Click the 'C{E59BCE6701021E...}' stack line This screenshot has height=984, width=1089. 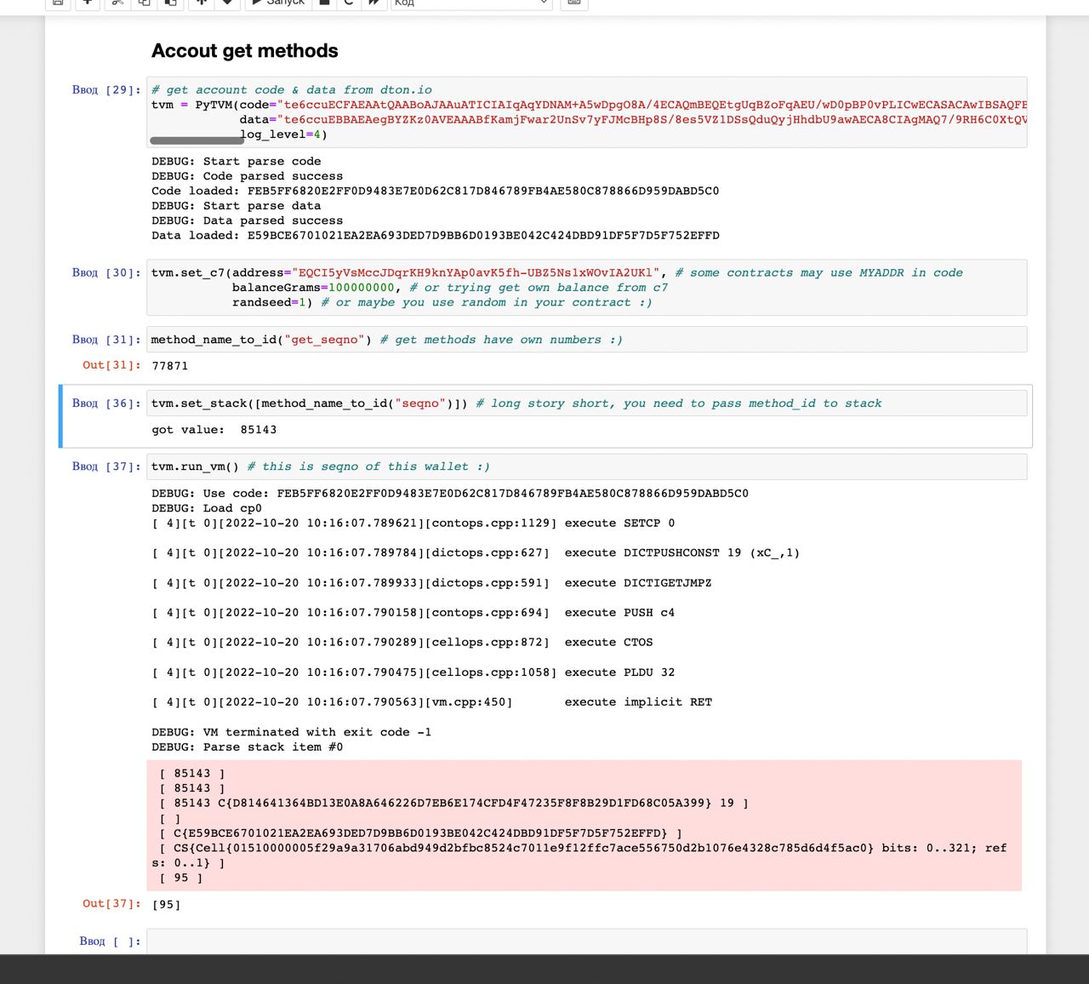coord(420,833)
